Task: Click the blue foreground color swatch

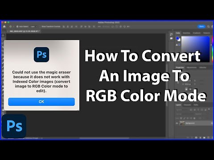Action: 177,38
